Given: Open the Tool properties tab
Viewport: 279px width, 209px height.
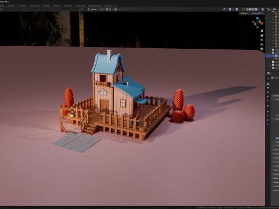Looking at the screenshot, I should click(x=268, y=78).
